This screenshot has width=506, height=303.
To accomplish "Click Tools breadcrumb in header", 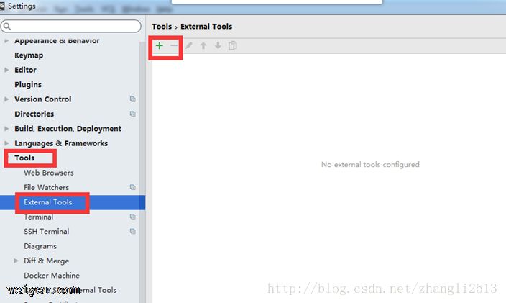I will [x=162, y=27].
